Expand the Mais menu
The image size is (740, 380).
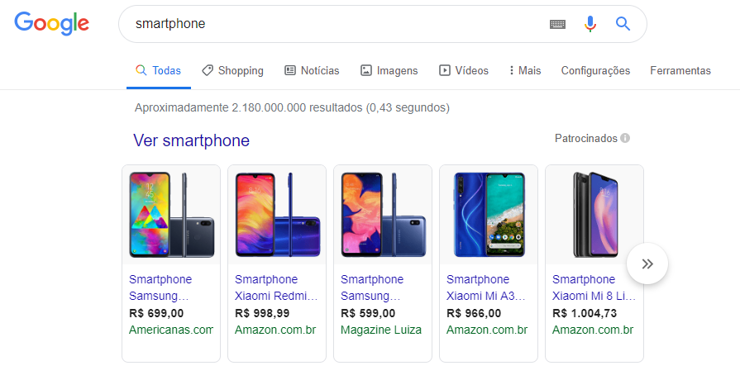coord(524,71)
